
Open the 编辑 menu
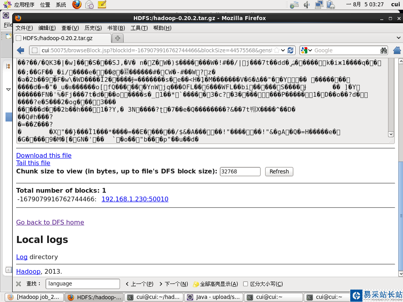click(x=47, y=28)
